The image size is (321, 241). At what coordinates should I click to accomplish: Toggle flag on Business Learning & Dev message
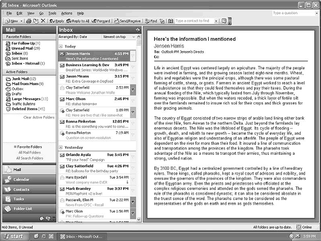[x=133, y=67]
